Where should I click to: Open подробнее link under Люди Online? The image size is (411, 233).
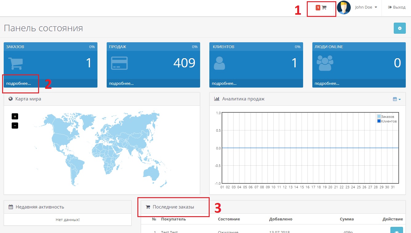click(327, 83)
